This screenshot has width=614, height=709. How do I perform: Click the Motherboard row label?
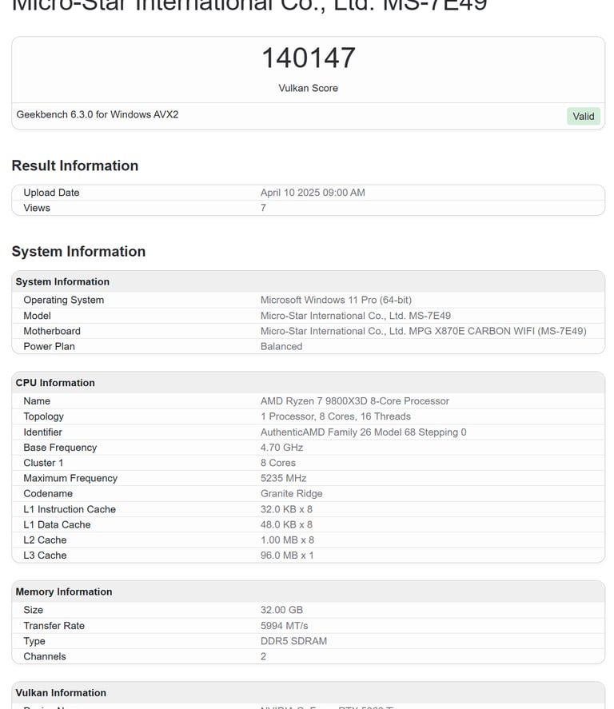click(52, 331)
